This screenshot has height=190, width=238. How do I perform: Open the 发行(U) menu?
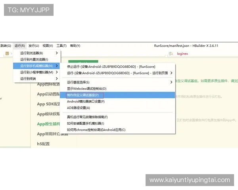coord(34,46)
